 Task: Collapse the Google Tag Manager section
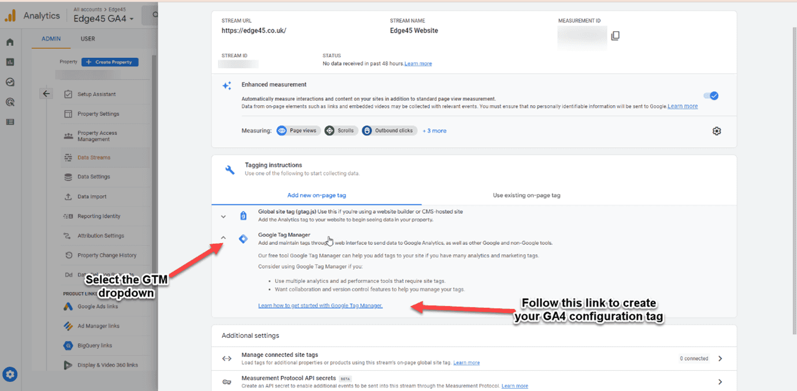[x=224, y=238]
